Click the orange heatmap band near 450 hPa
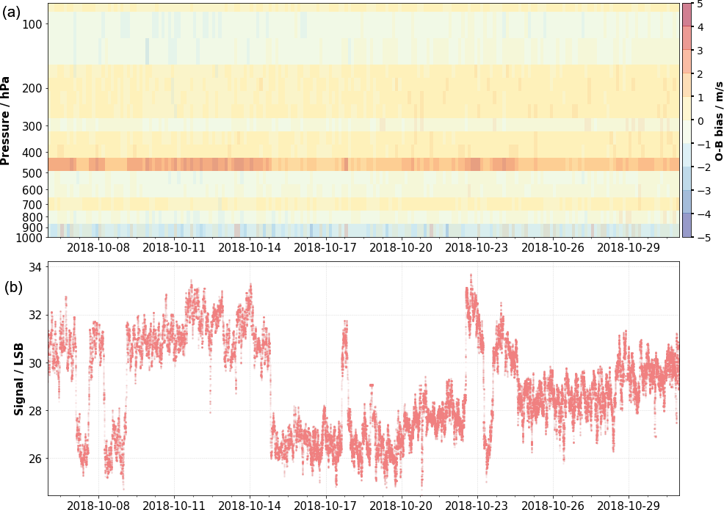The height and width of the screenshot is (510, 724). [x=363, y=164]
